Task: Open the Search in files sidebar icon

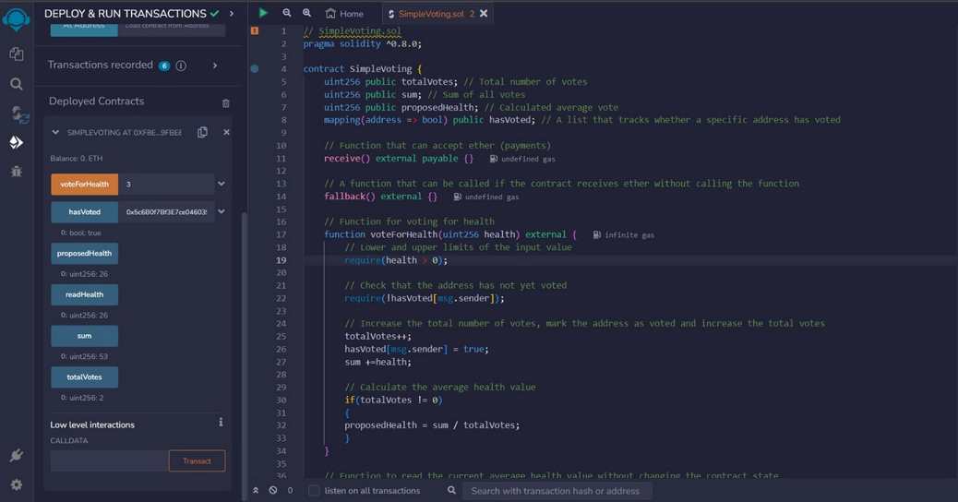Action: (17, 84)
